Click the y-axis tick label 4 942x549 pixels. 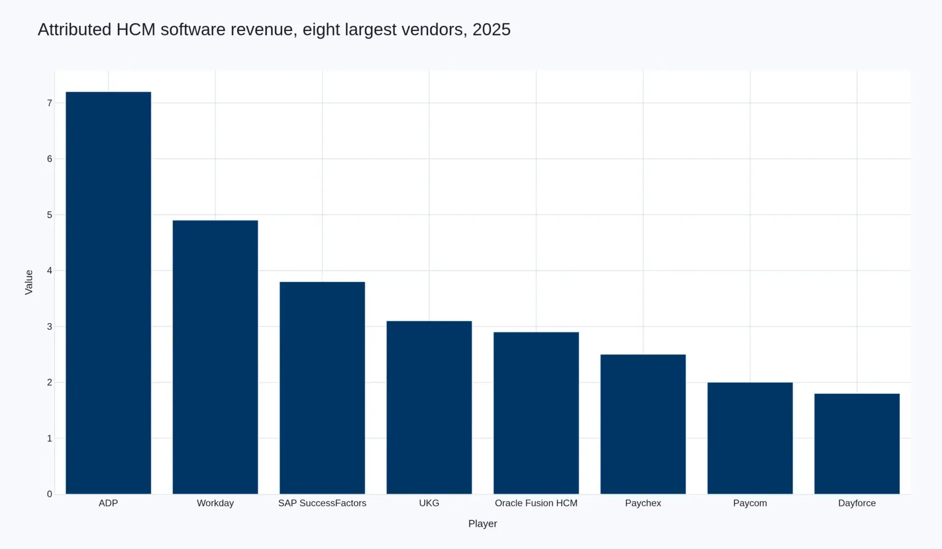[50, 271]
